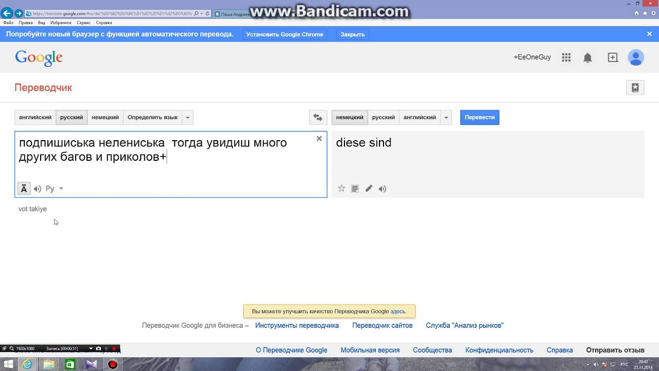Pause the Bandicam recording
Viewport: 659px width, 371px height.
(x=107, y=349)
